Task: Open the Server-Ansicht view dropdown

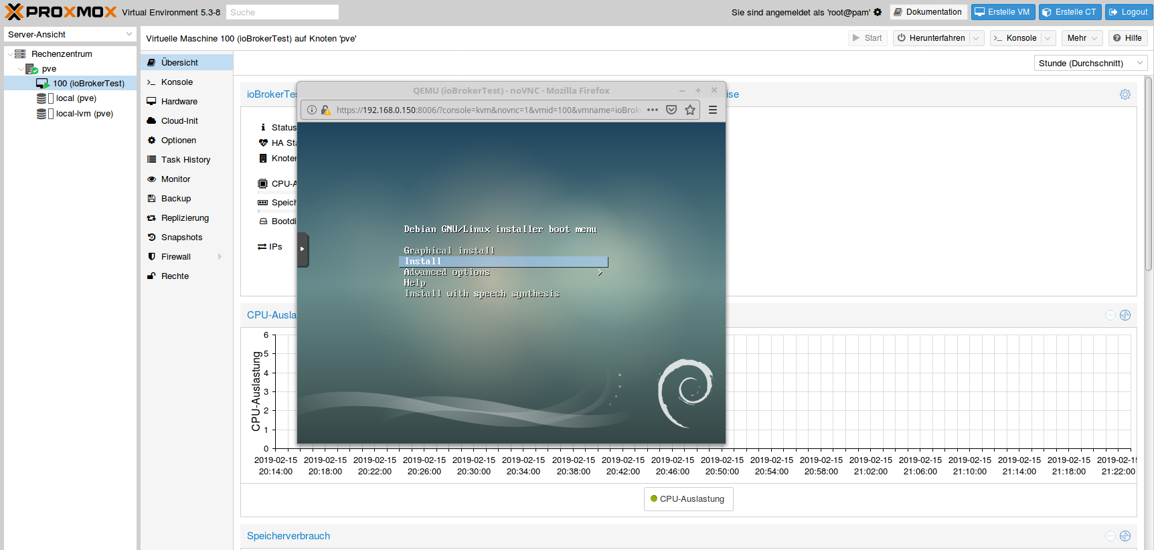Action: [x=70, y=34]
